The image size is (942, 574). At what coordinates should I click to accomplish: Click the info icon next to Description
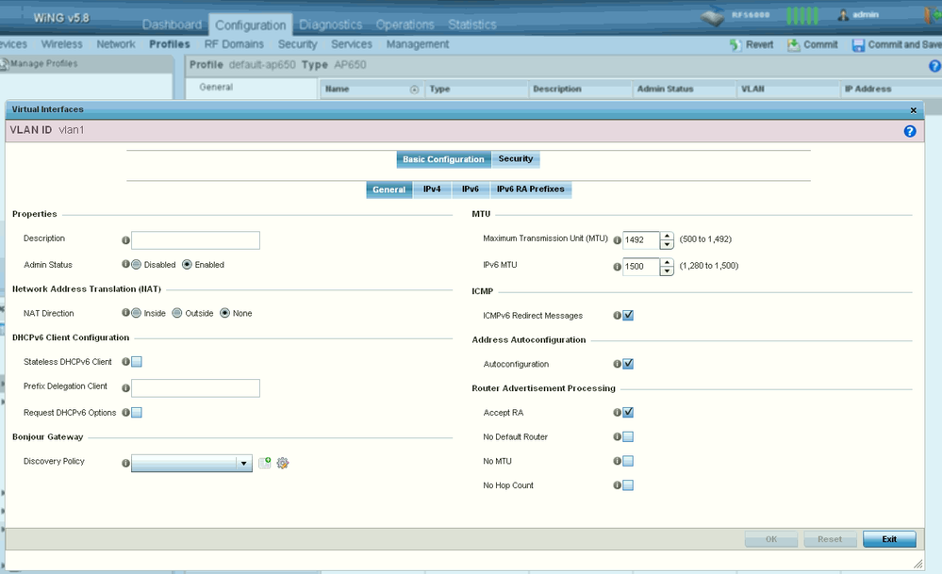coord(125,240)
